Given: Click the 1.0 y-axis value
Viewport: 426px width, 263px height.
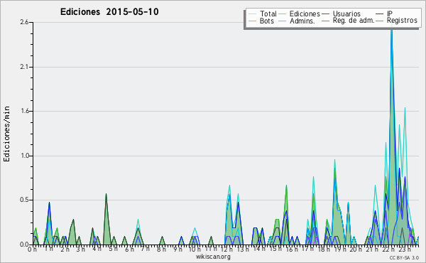Looking at the screenshot, I should click(24, 156).
